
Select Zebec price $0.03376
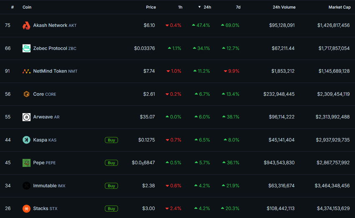click(145, 48)
